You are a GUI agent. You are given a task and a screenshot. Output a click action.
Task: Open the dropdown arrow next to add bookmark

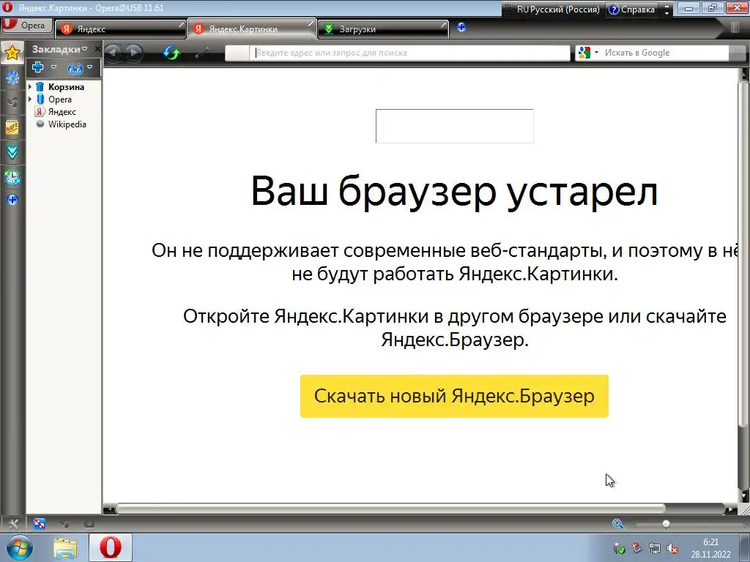click(x=53, y=67)
